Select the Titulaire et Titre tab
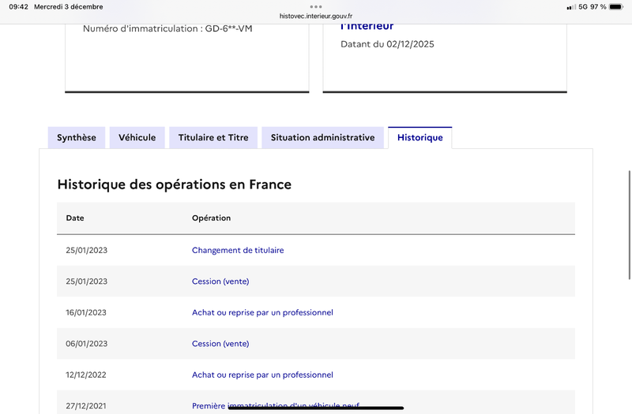 click(213, 137)
